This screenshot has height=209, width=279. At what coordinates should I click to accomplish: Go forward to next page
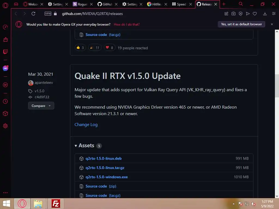(25, 14)
